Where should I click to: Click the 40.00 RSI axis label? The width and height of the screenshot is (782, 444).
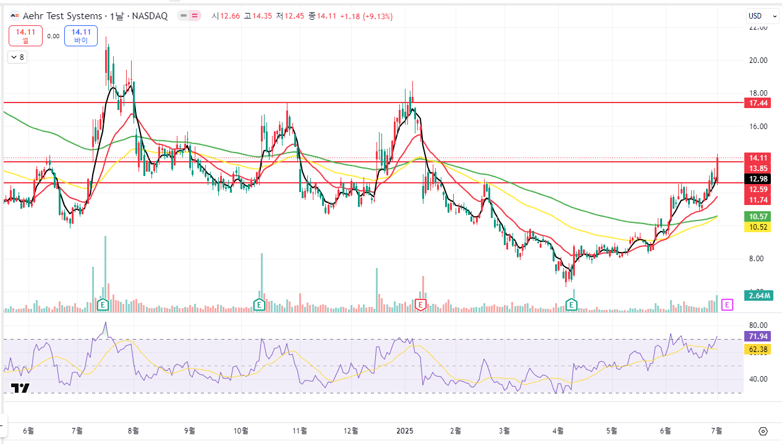coord(758,379)
